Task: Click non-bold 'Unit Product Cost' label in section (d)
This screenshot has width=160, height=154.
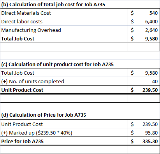Action: pyautogui.click(x=22, y=124)
